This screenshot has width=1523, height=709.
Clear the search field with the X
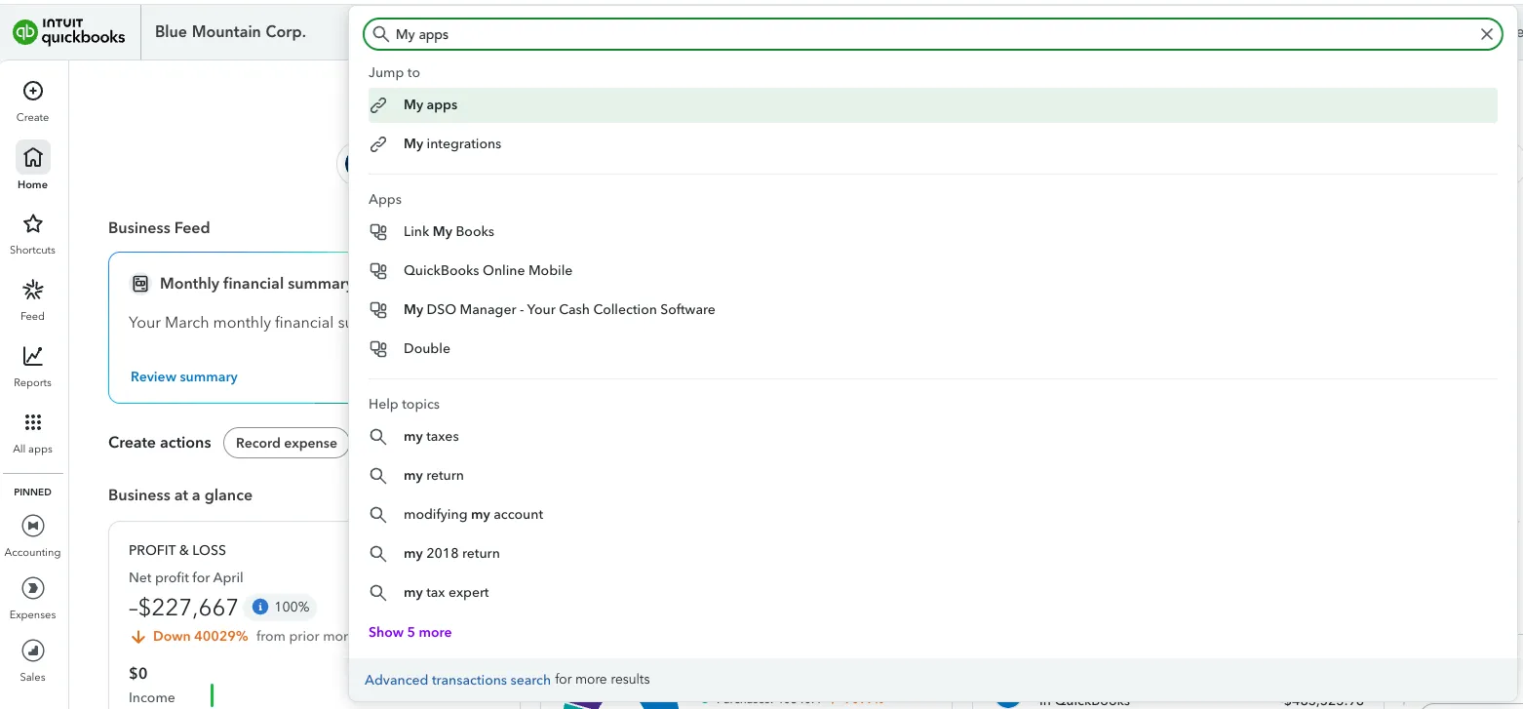(x=1487, y=34)
